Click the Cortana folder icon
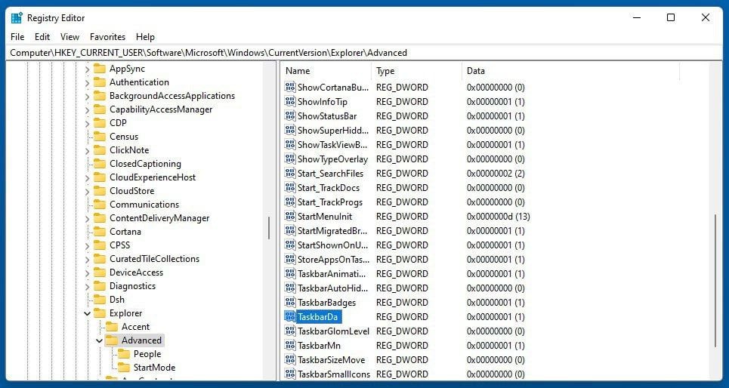This screenshot has height=388, width=729. 100,232
